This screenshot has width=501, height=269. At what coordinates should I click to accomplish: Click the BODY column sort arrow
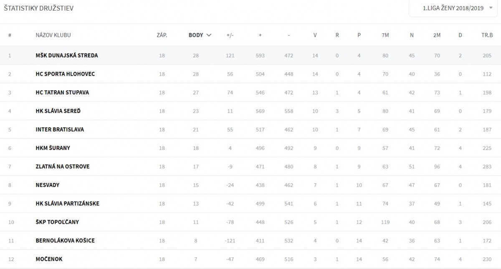(209, 35)
